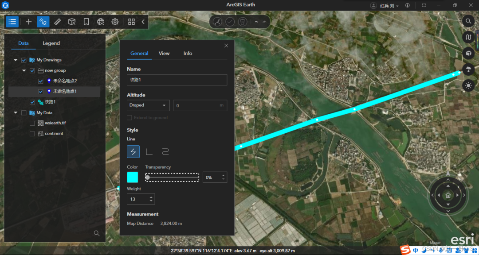Viewport: 479px width, 255px height.
Task: Select the curved line style button
Action: point(165,151)
